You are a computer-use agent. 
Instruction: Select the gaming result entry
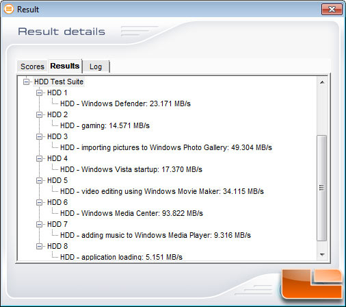pos(105,125)
